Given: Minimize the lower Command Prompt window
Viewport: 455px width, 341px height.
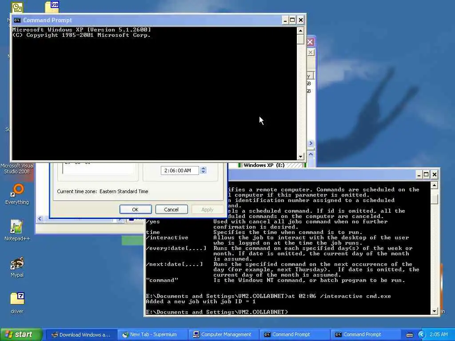Looking at the screenshot, I should click(419, 174).
